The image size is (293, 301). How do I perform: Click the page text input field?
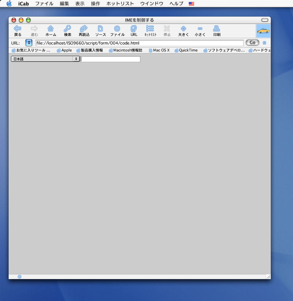click(110, 59)
